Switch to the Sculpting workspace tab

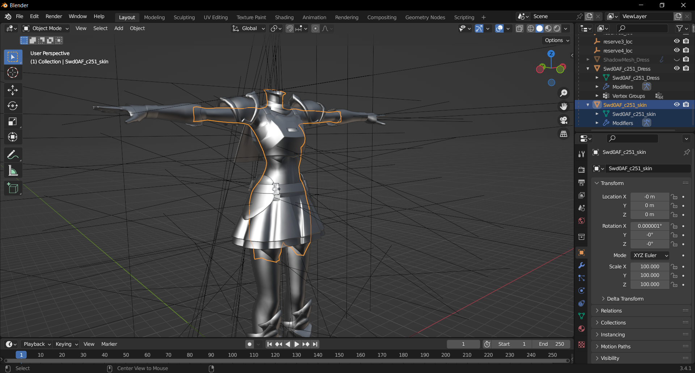coord(184,17)
